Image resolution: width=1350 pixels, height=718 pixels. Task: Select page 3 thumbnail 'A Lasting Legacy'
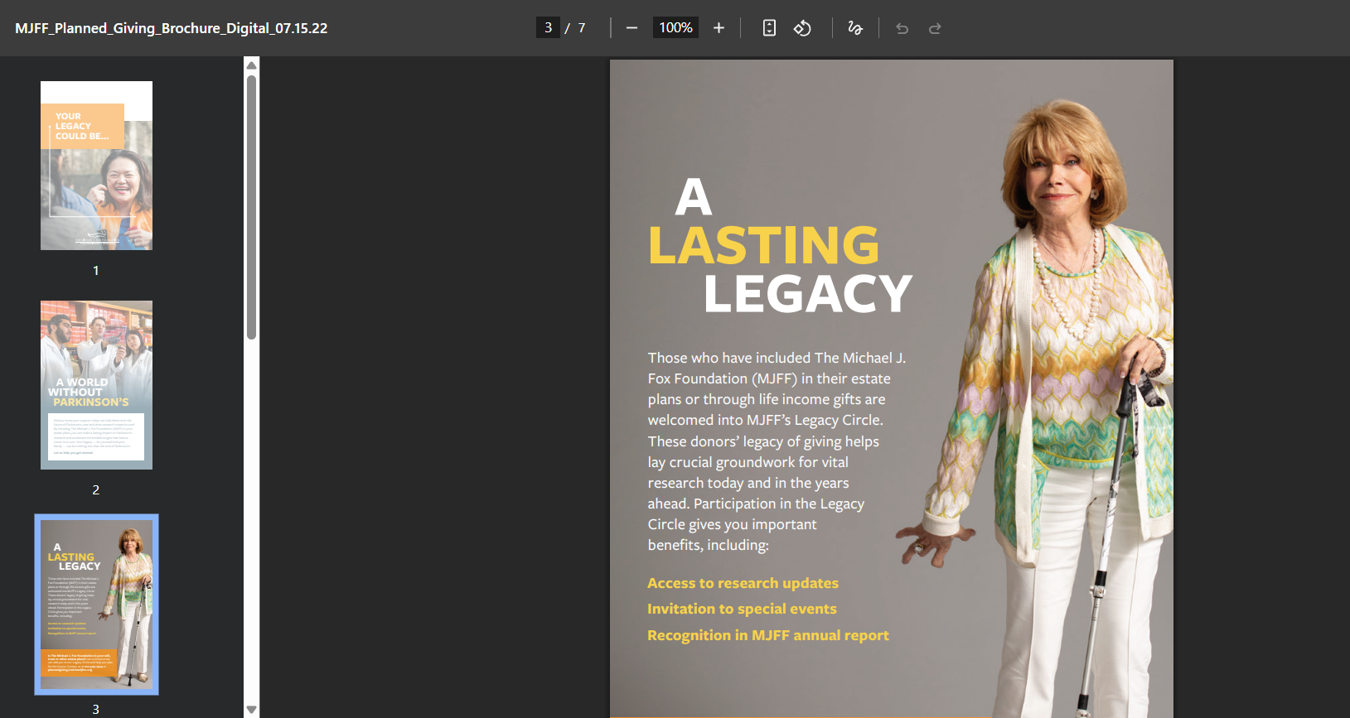[x=96, y=605]
